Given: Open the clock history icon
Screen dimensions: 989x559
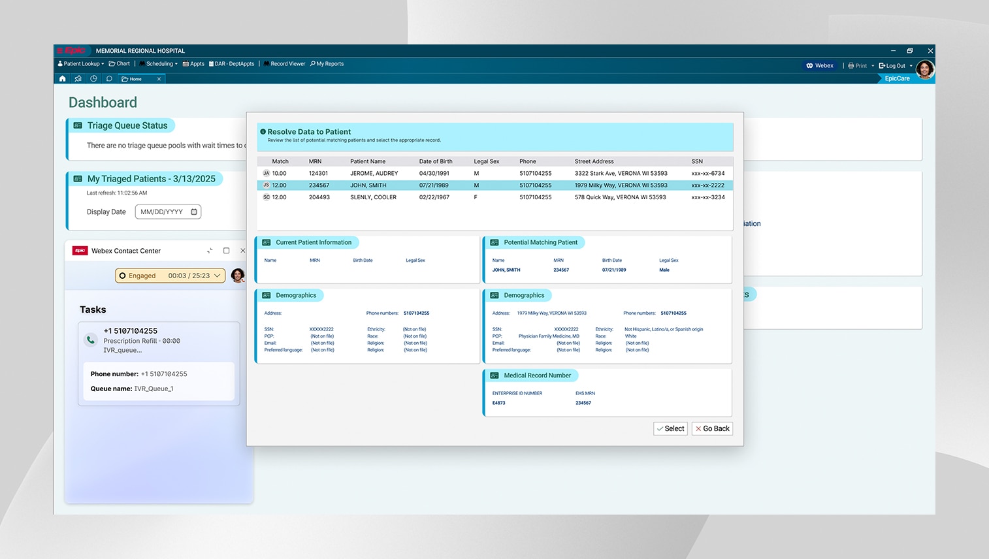Looking at the screenshot, I should [x=93, y=79].
